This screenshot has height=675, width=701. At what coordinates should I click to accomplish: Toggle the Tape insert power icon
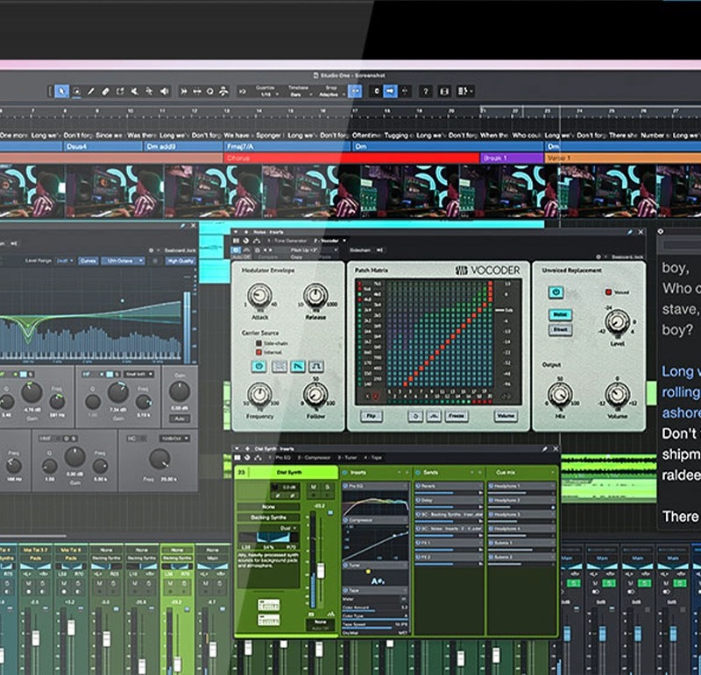[345, 590]
